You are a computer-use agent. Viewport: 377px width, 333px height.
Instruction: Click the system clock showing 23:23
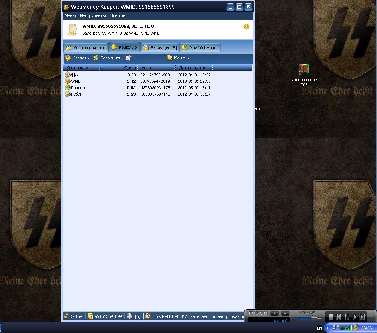tap(366, 328)
